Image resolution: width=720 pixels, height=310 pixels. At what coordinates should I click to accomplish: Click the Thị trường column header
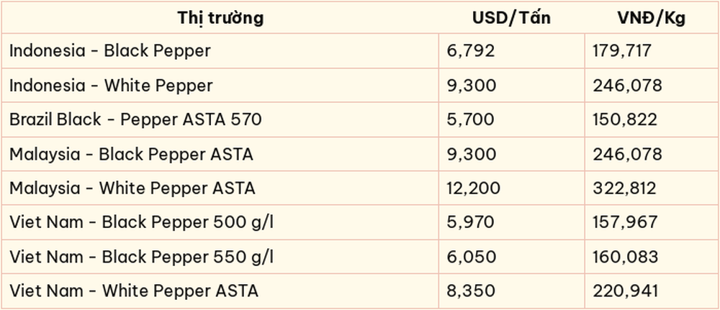pyautogui.click(x=220, y=18)
